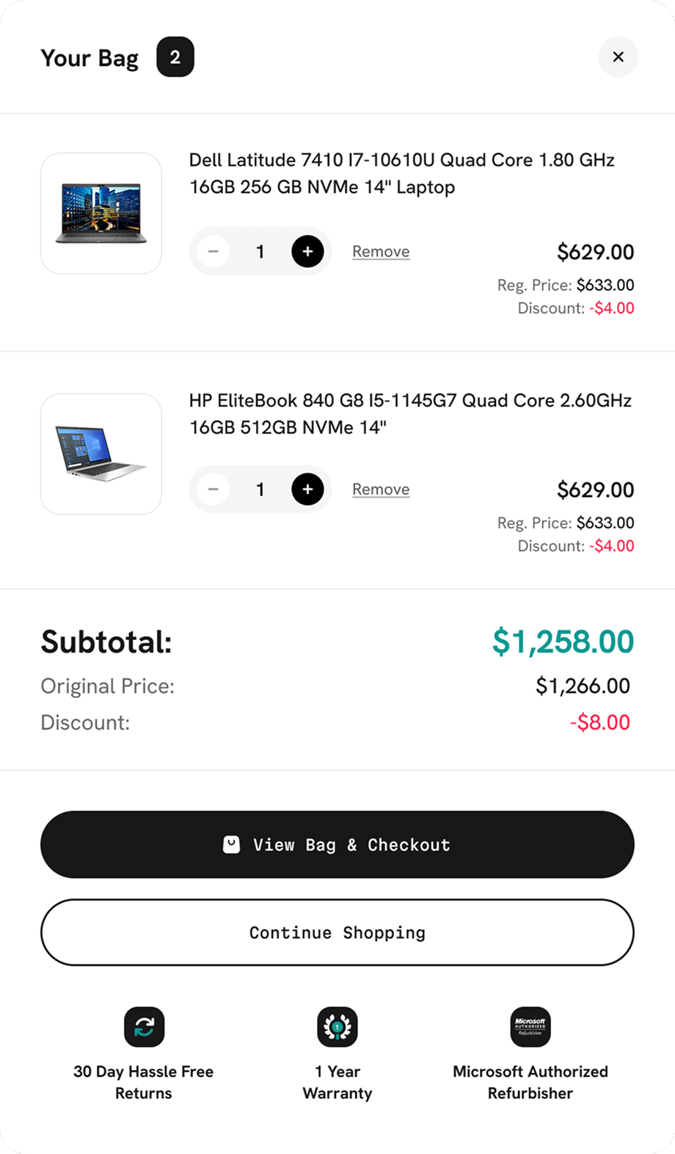The width and height of the screenshot is (675, 1154).
Task: Open HP EliteBook 840 product thumbnail
Action: 101,454
